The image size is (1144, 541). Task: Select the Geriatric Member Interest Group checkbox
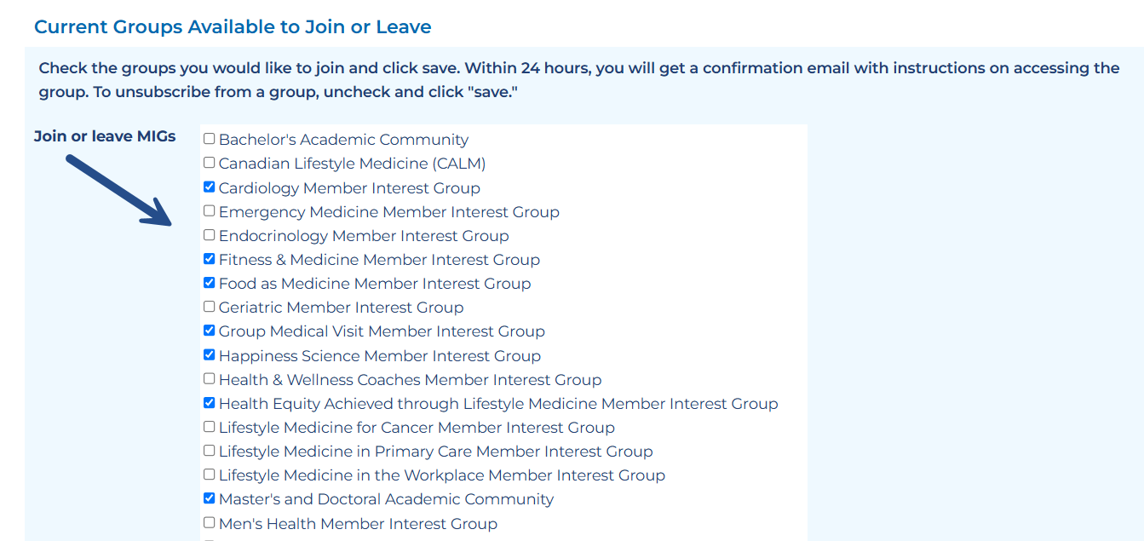click(210, 307)
